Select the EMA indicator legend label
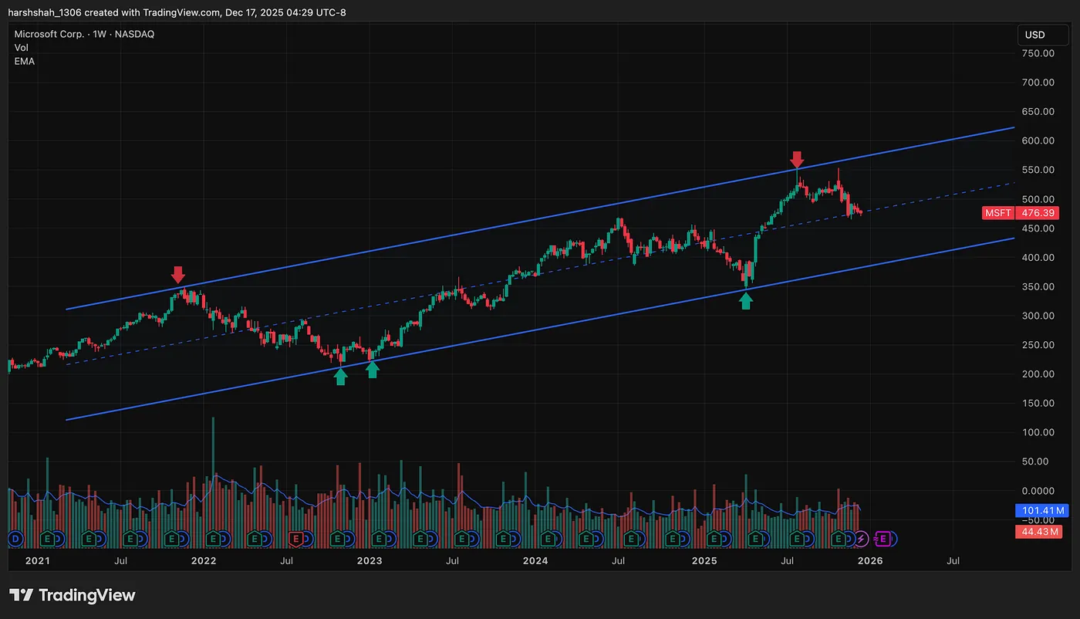 click(25, 61)
